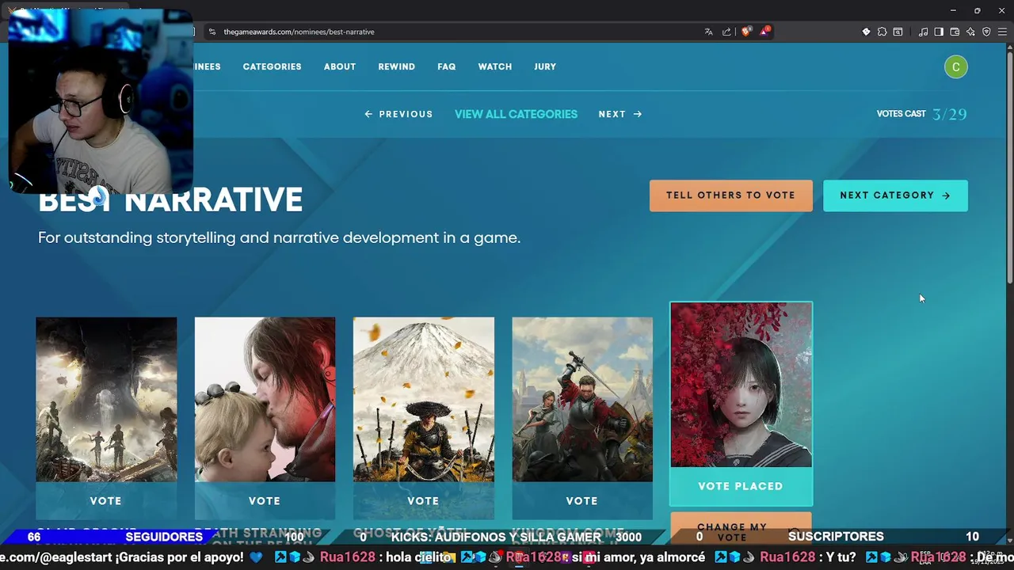Click the VOTES CAST 3/29 counter
This screenshot has width=1014, height=570.
tap(921, 114)
